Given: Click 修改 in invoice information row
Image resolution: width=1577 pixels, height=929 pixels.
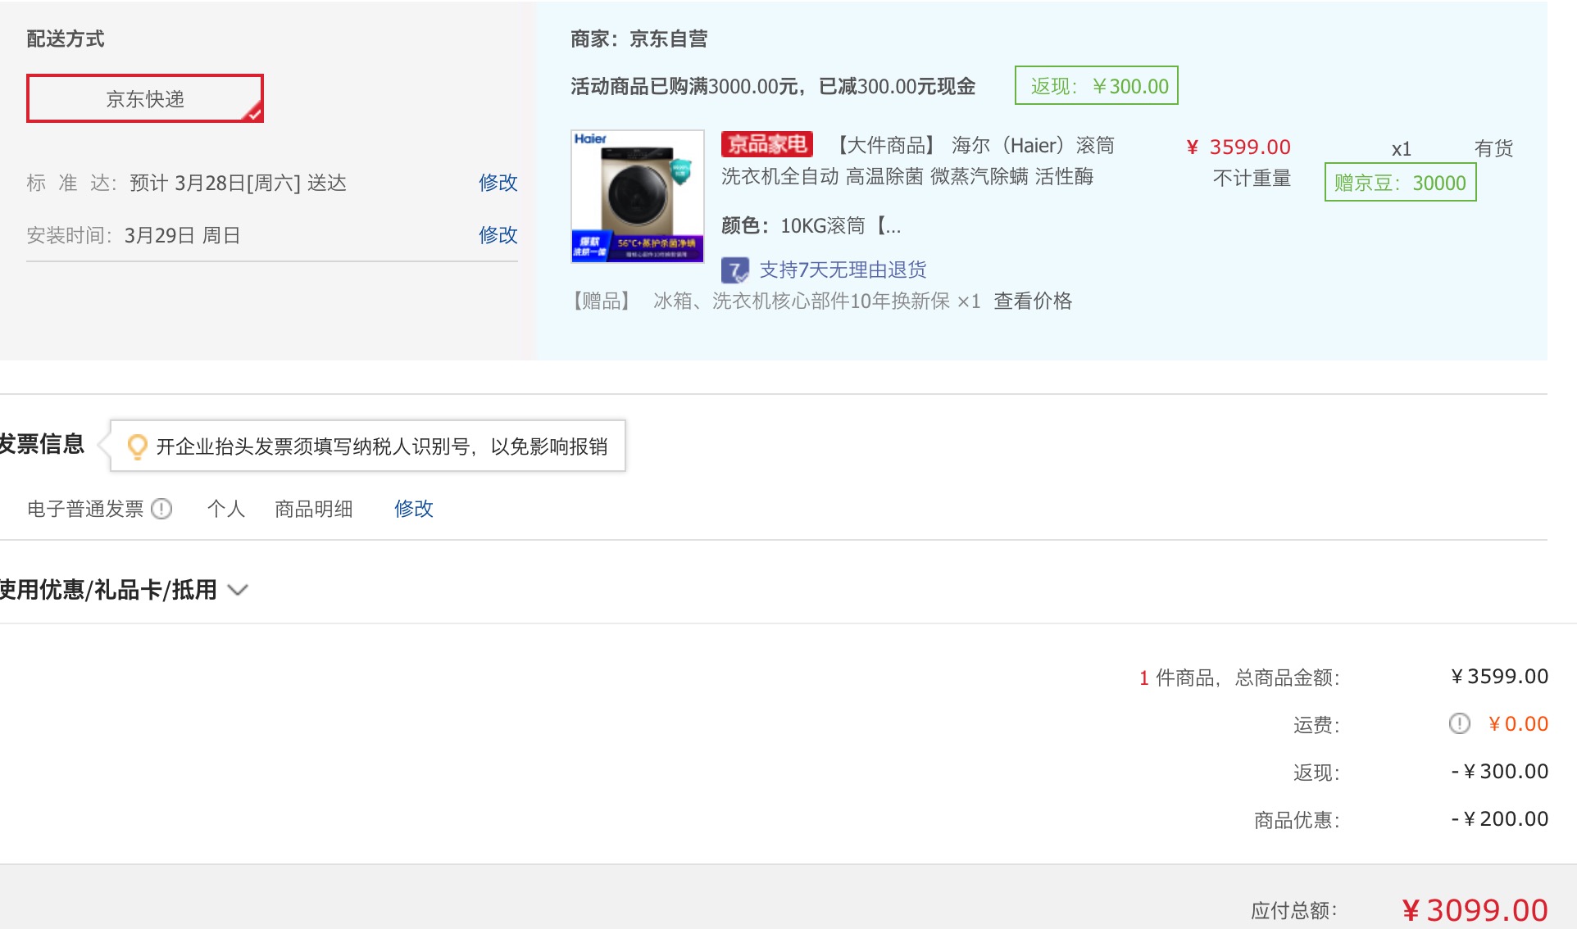Looking at the screenshot, I should point(413,509).
